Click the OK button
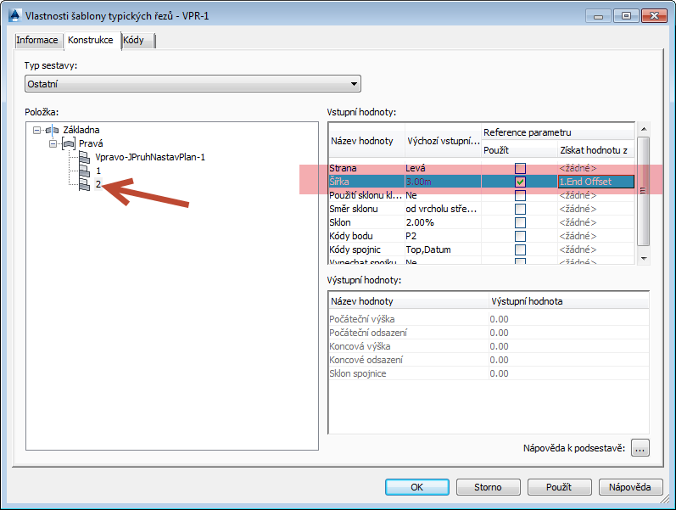 tap(416, 487)
